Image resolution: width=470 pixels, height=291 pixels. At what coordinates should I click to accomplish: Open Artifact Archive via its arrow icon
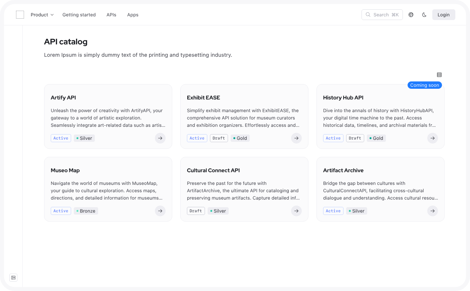433,211
